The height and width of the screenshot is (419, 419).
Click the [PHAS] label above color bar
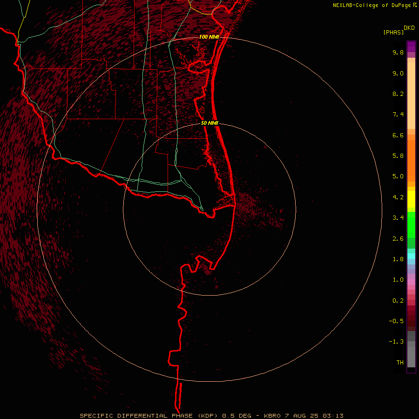tap(393, 32)
